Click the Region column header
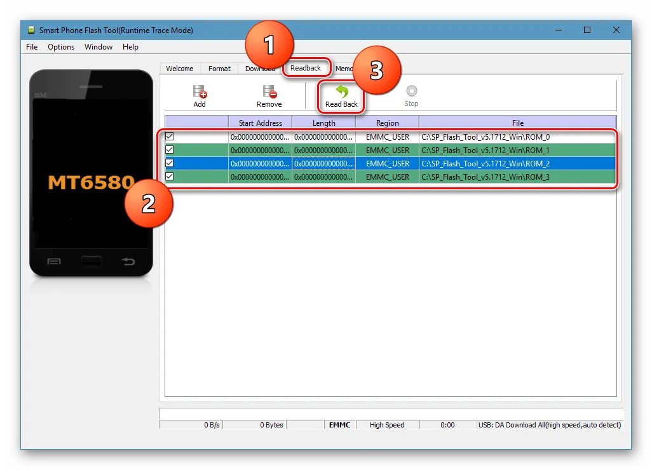This screenshot has height=470, width=652. 387,123
